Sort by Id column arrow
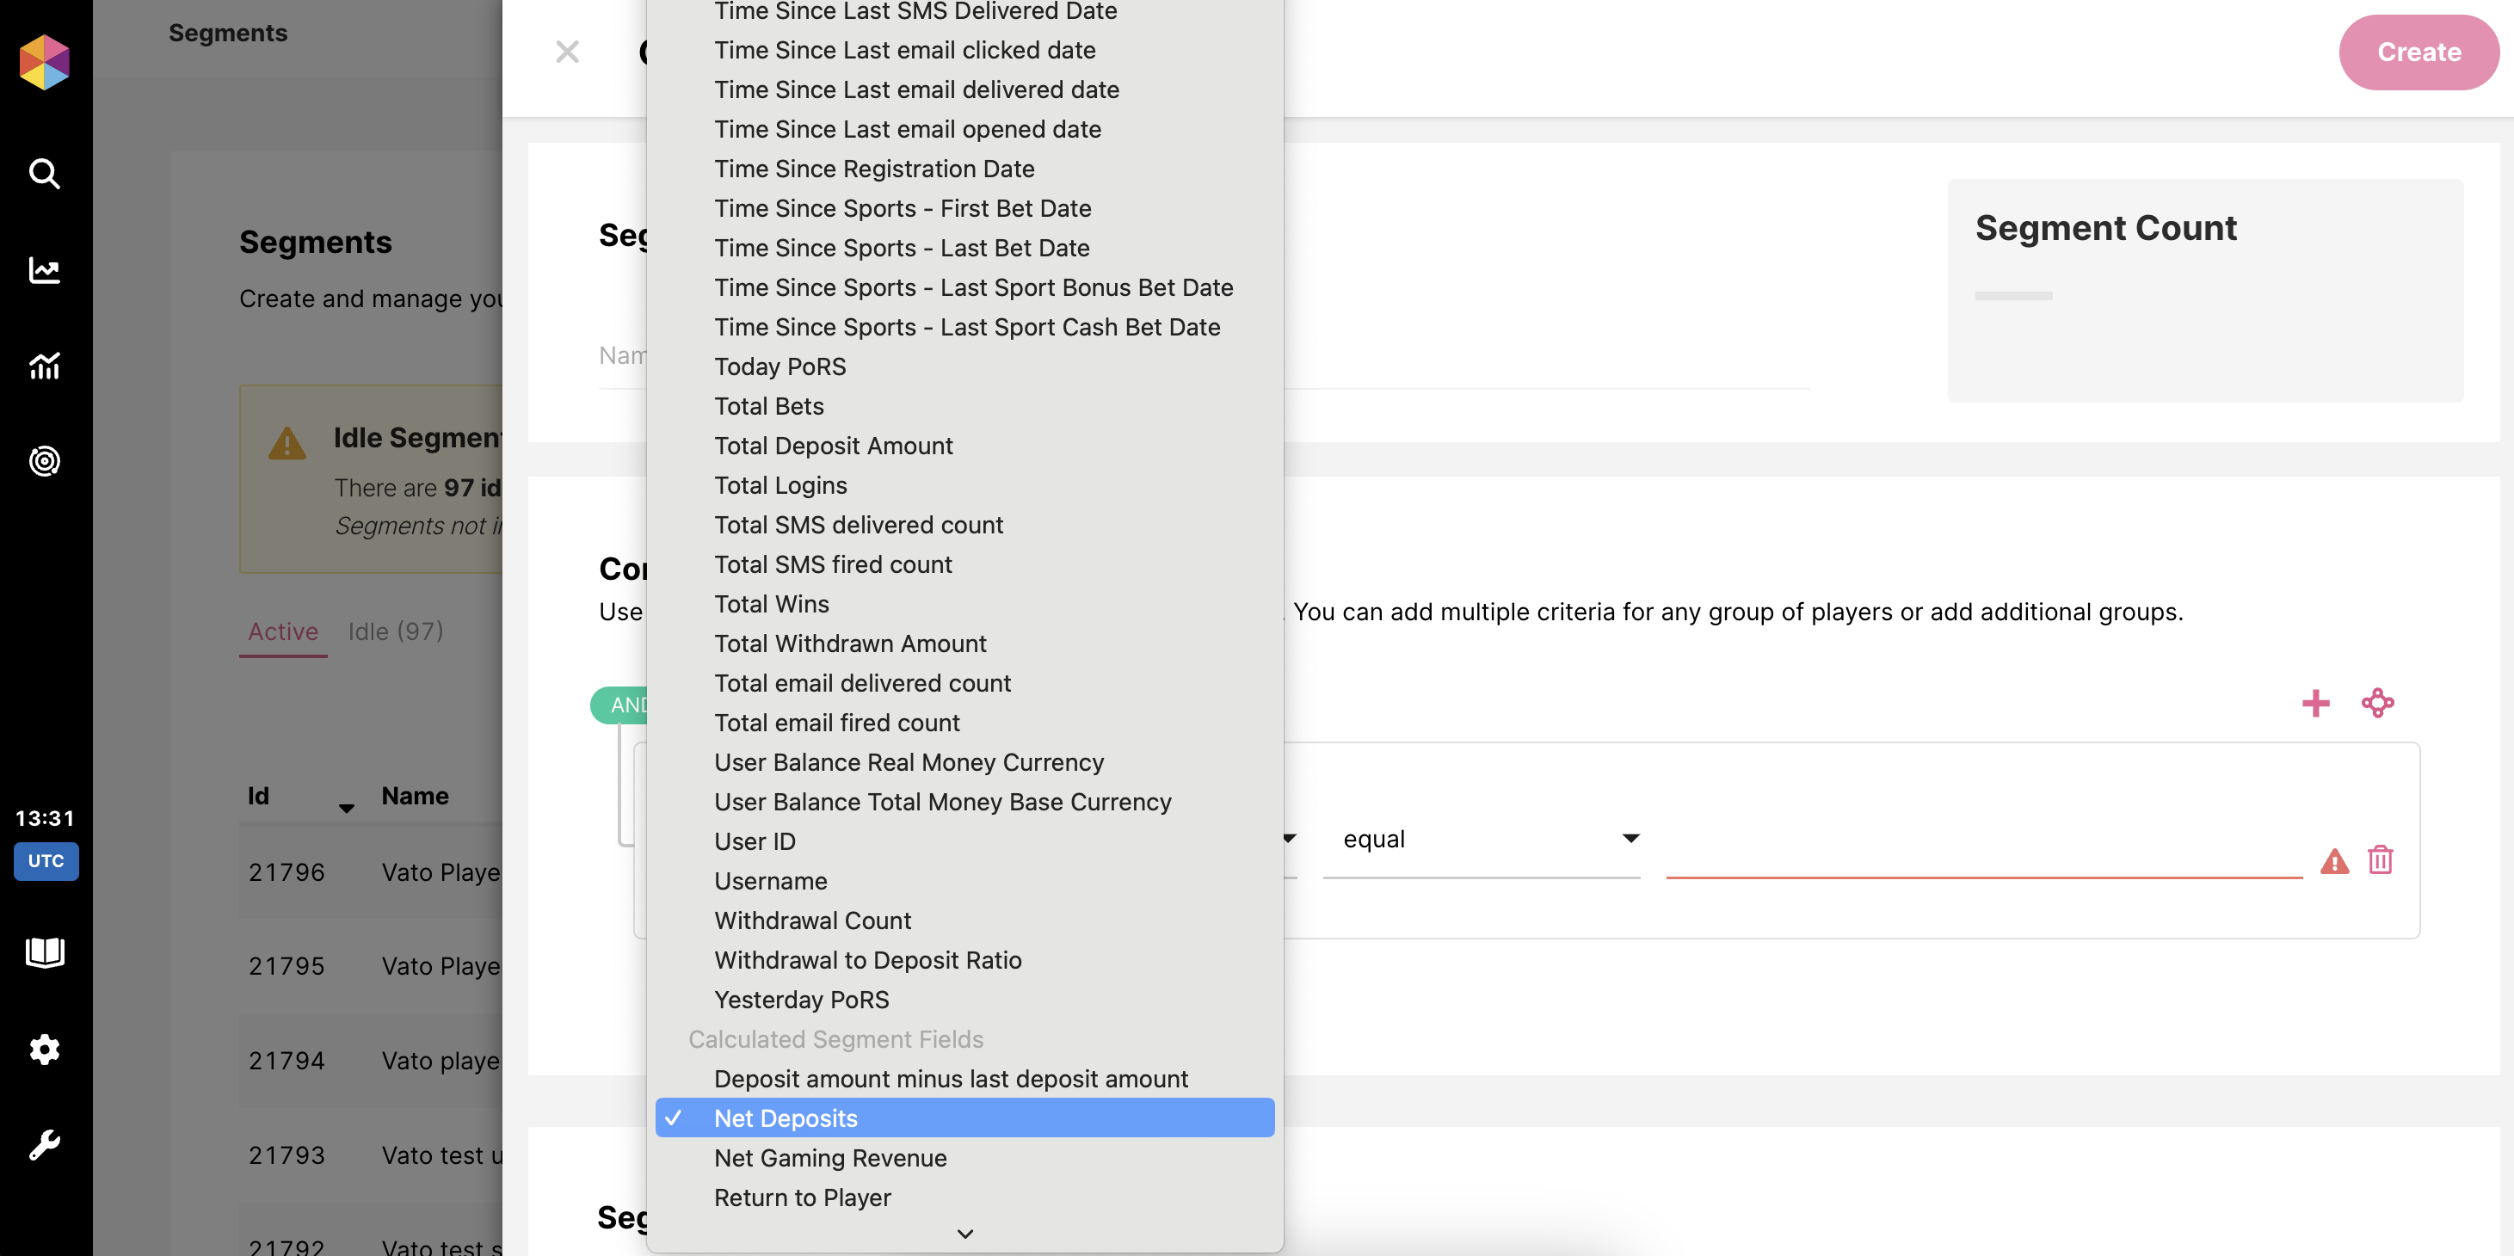Viewport: 2514px width, 1256px height. 346,807
